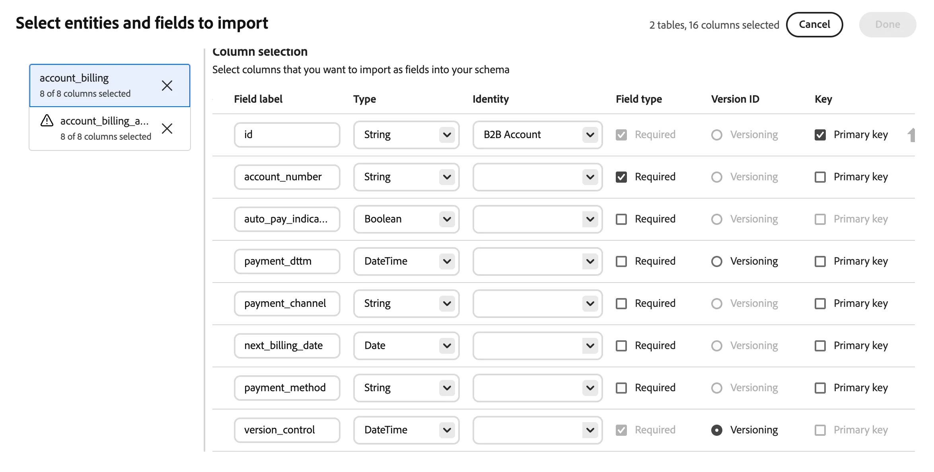Edit the payment_channel field label
This screenshot has width=934, height=472.
pos(287,304)
